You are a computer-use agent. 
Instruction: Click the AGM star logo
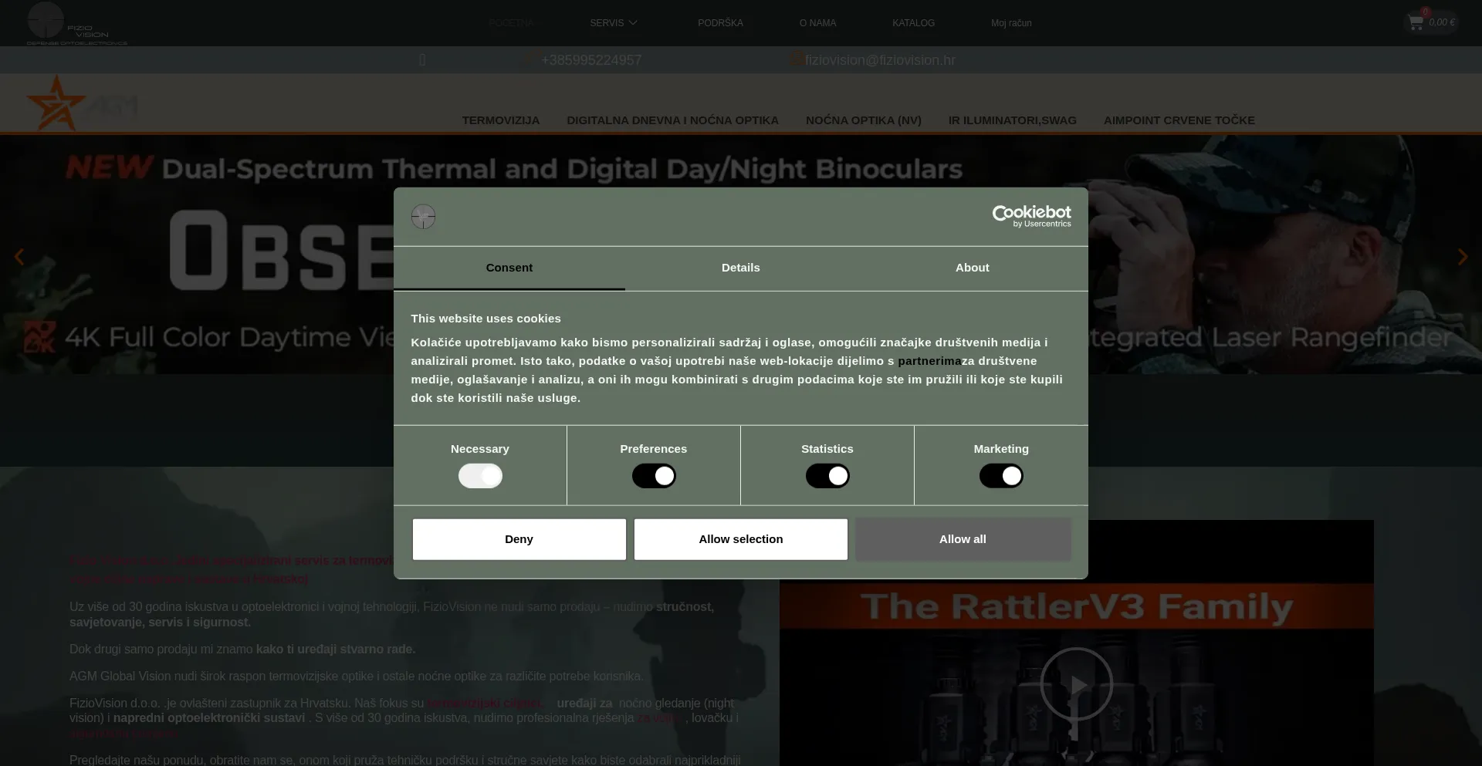56,104
